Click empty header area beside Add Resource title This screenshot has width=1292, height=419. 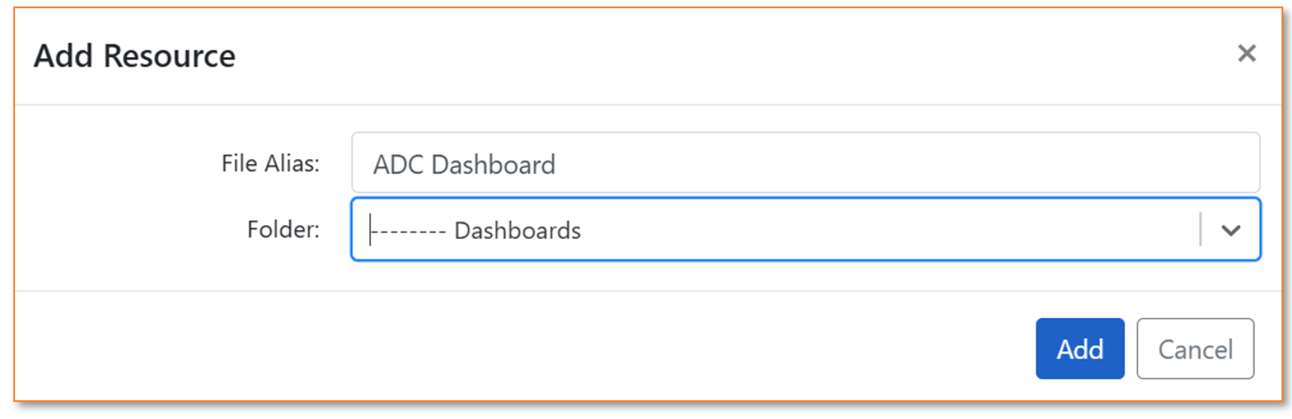coord(713,56)
